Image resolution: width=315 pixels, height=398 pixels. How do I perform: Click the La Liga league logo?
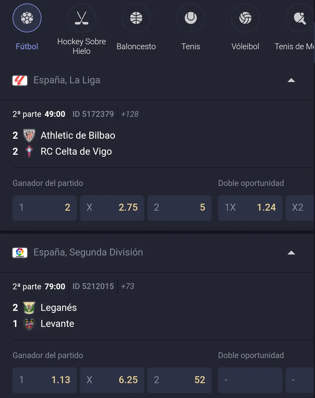(x=20, y=80)
